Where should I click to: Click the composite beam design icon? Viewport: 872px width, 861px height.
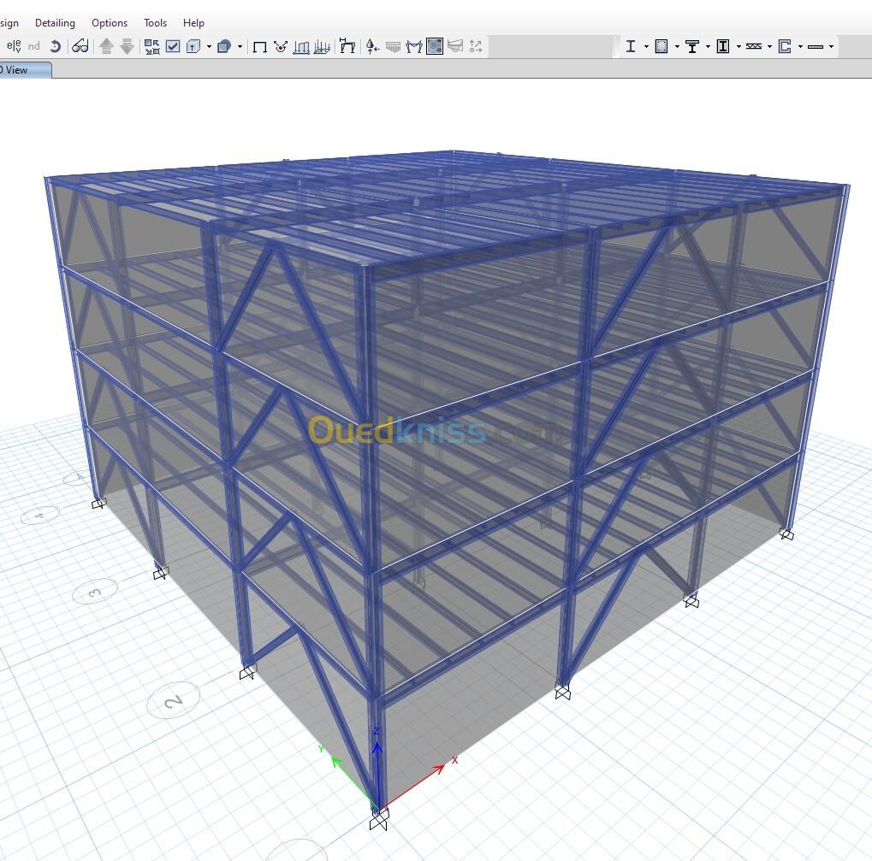692,47
